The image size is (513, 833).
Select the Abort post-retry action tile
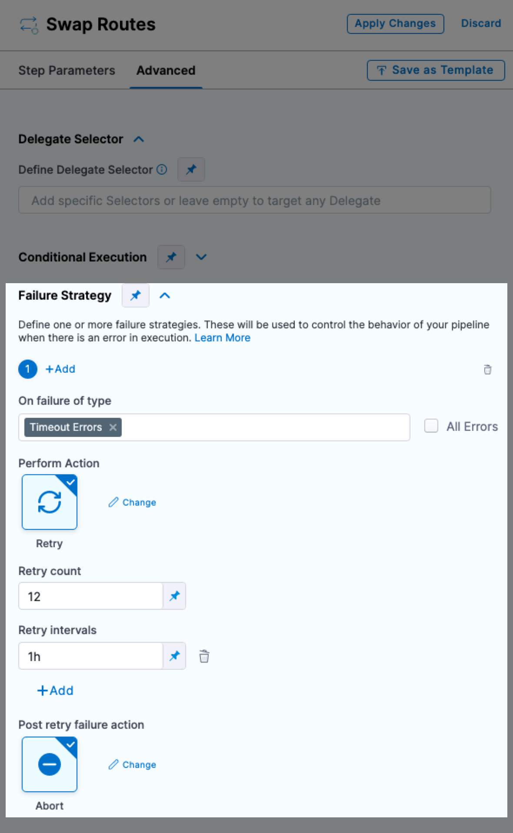[x=50, y=764]
